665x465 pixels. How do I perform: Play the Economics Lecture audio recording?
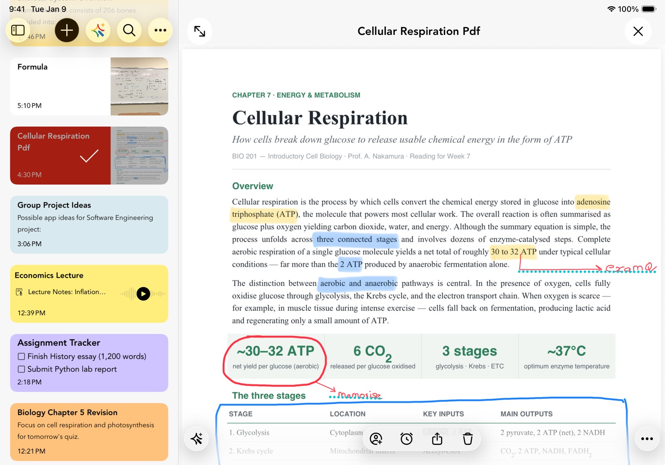[x=143, y=294]
